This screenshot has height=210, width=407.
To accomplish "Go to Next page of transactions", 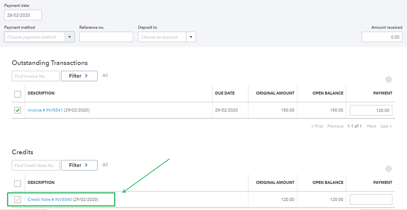I will 372,126.
